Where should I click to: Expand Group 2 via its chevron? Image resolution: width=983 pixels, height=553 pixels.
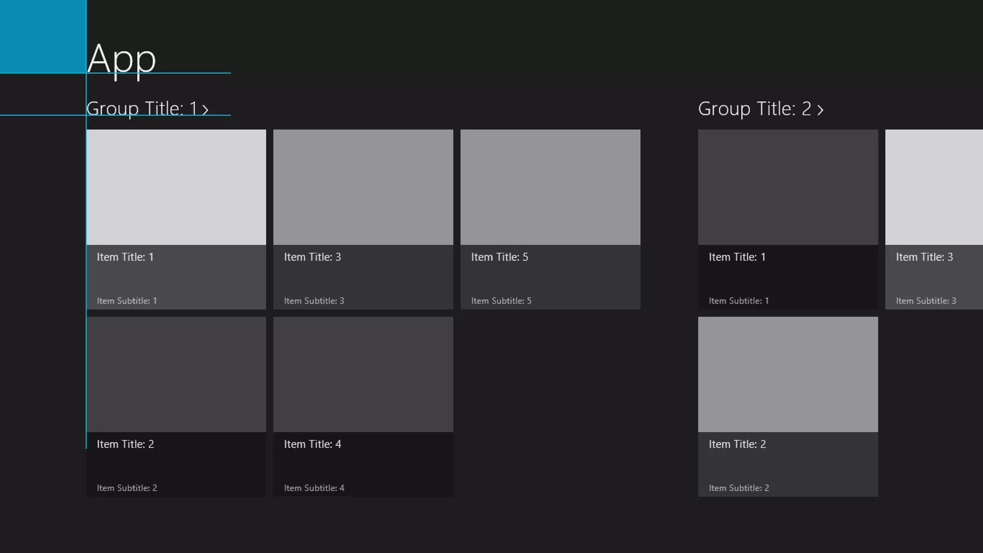[x=820, y=110]
